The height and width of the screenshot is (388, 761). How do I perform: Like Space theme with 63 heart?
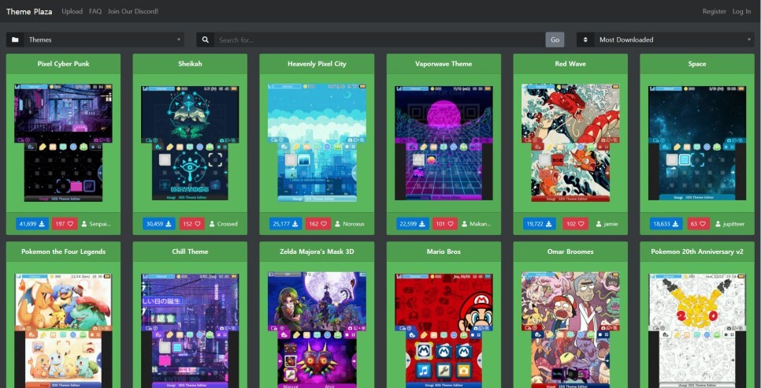coord(699,224)
